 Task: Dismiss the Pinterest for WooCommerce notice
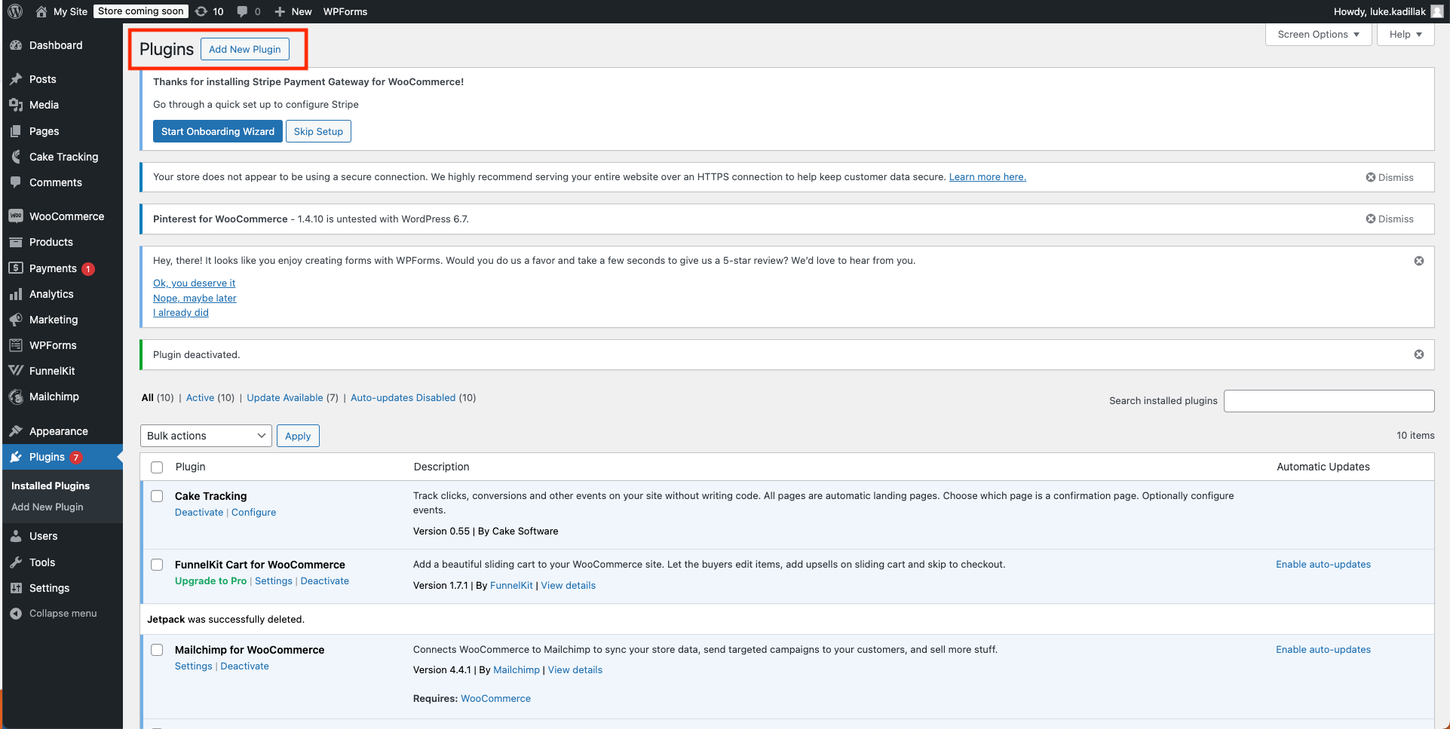click(x=1390, y=219)
